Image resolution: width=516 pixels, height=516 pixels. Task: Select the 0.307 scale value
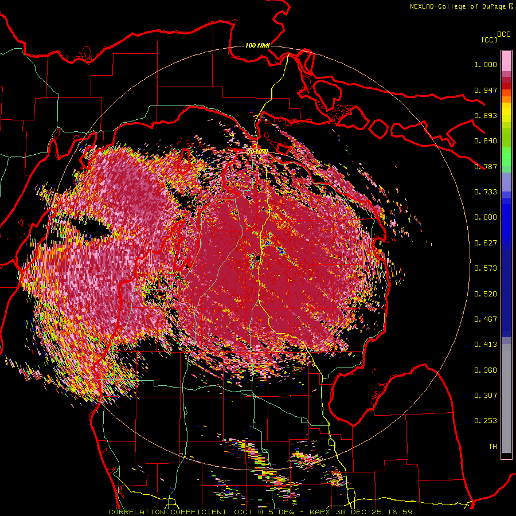(486, 396)
